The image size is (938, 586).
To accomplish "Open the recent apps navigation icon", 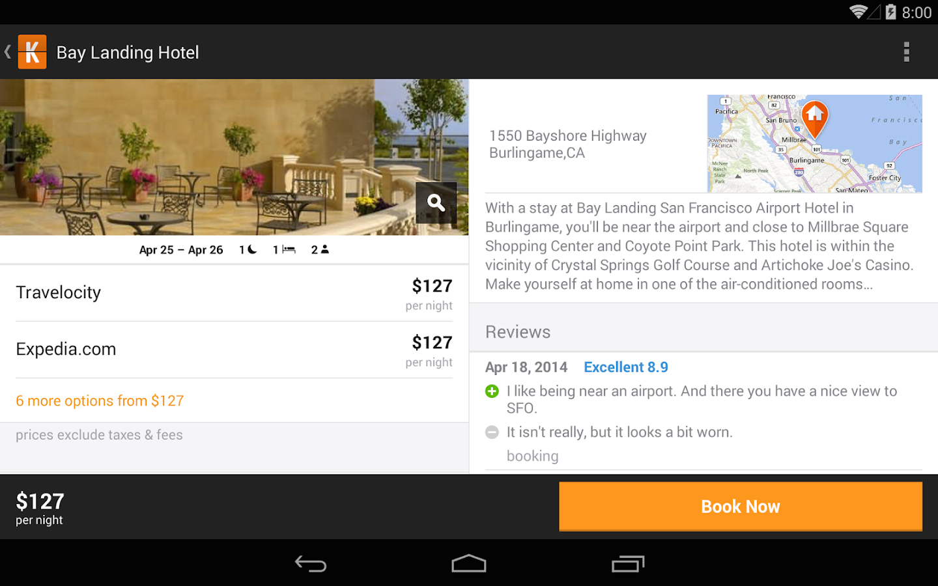I will tap(627, 564).
